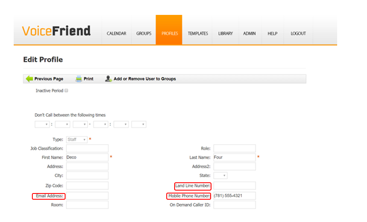The image size is (367, 222).
Task: Click the Address2 input field
Action: pos(235,167)
